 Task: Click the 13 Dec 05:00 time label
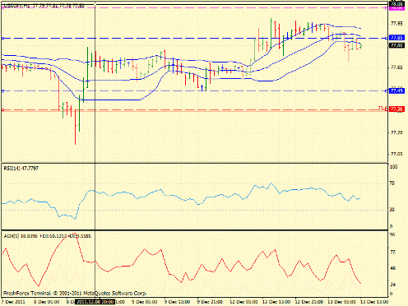pyautogui.click(x=342, y=302)
